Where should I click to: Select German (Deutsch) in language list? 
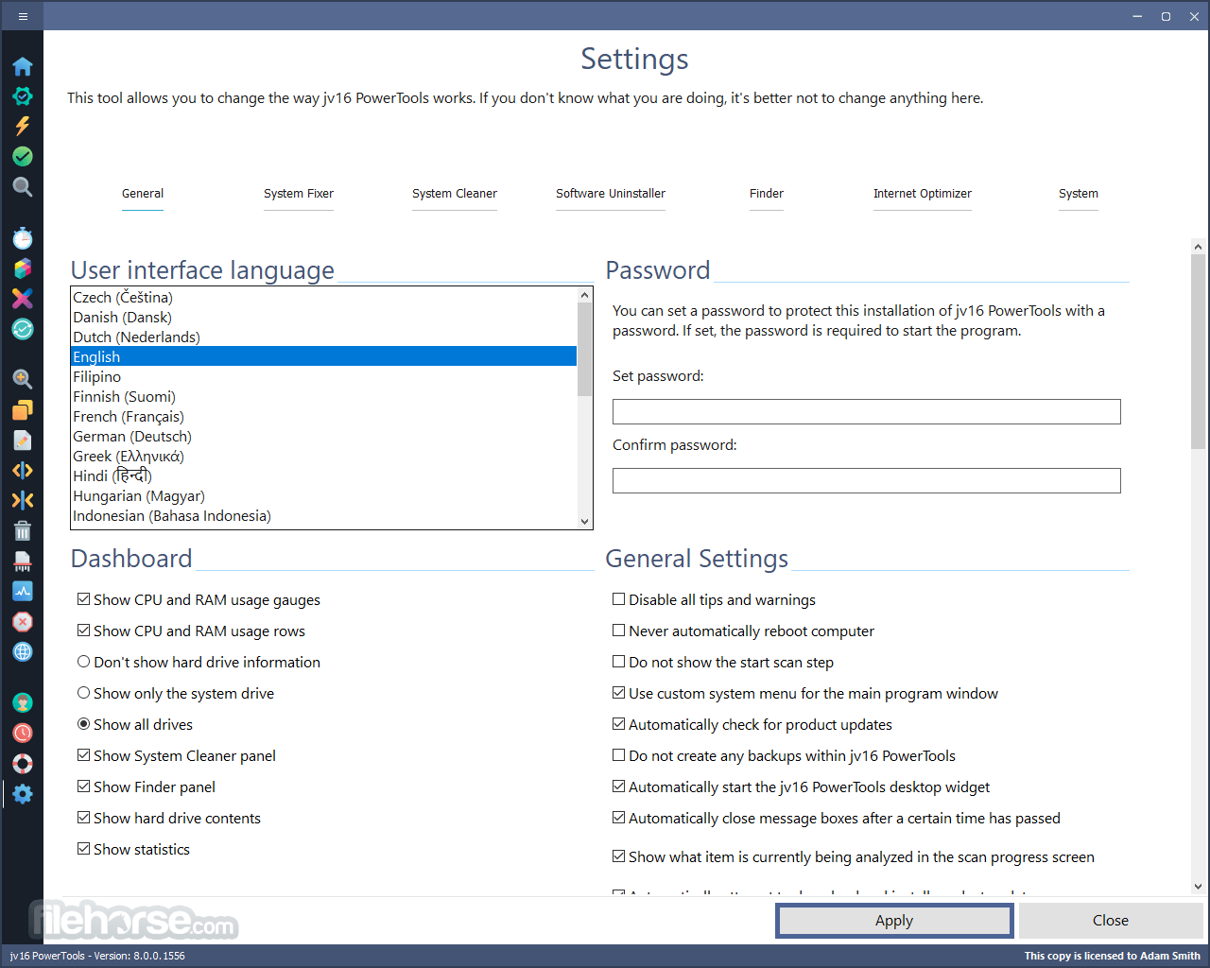[324, 437]
